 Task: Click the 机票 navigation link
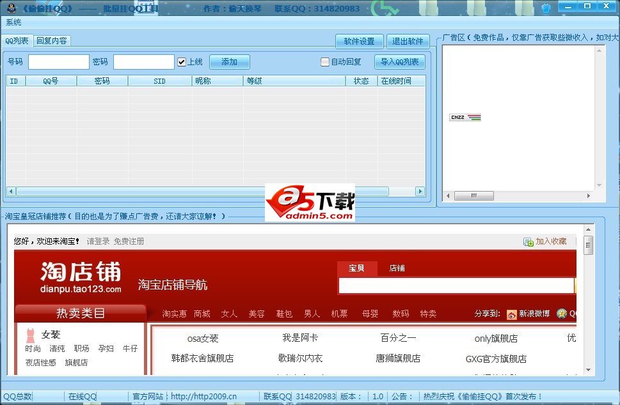[339, 314]
